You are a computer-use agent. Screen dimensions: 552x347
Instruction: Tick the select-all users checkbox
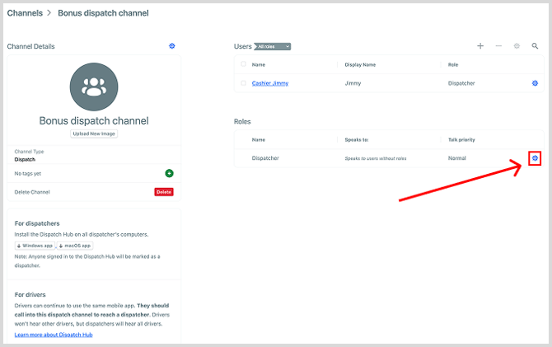243,64
